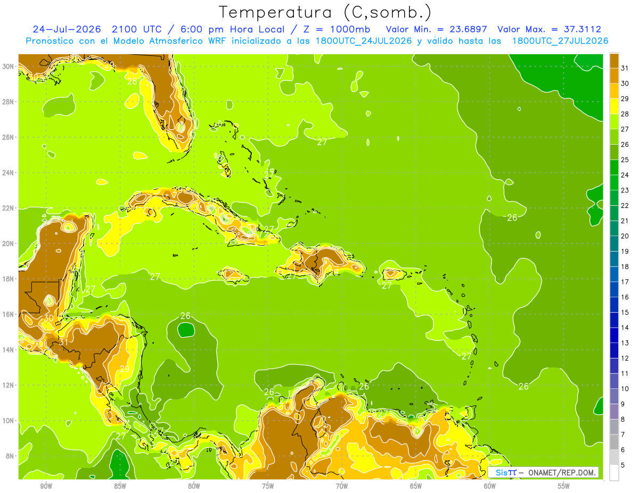Click the blue color scale swatch between 15 and 16
The width and height of the screenshot is (639, 493).
(x=614, y=305)
